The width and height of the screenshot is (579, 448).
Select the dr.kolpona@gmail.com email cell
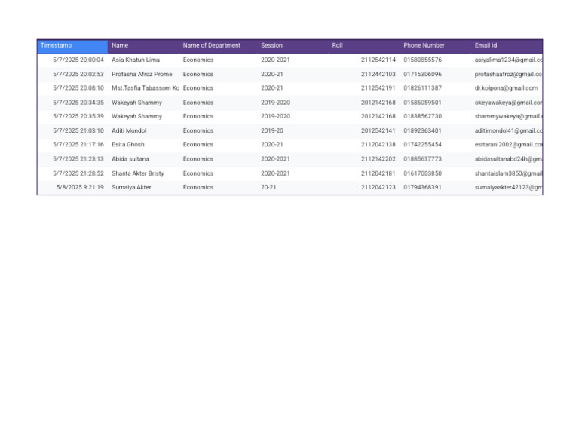tap(506, 88)
